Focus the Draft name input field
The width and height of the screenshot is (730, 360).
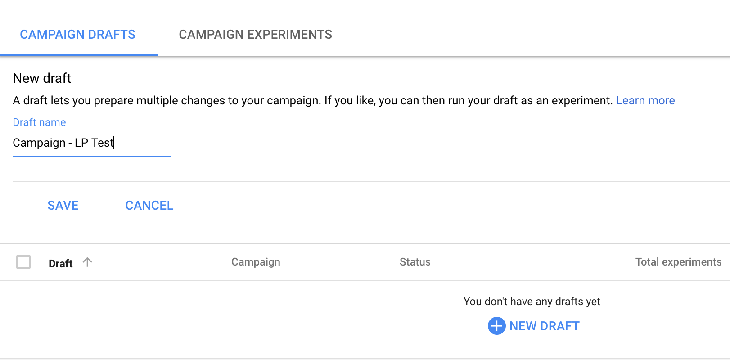click(x=90, y=143)
